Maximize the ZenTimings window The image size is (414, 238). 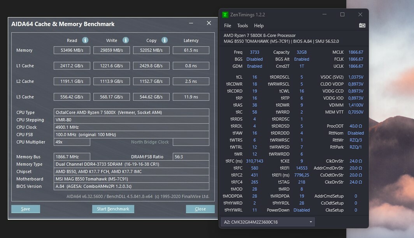(x=342, y=15)
